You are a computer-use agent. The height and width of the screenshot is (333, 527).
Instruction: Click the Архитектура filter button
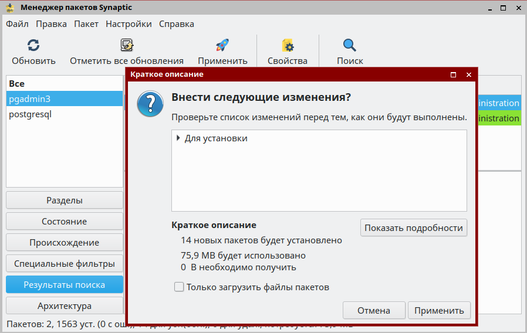64,306
